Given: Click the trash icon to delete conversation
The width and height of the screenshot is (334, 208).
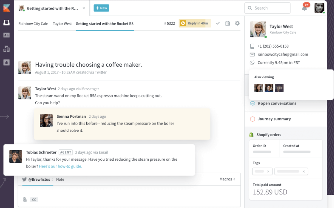Looking at the screenshot, I should (x=228, y=23).
